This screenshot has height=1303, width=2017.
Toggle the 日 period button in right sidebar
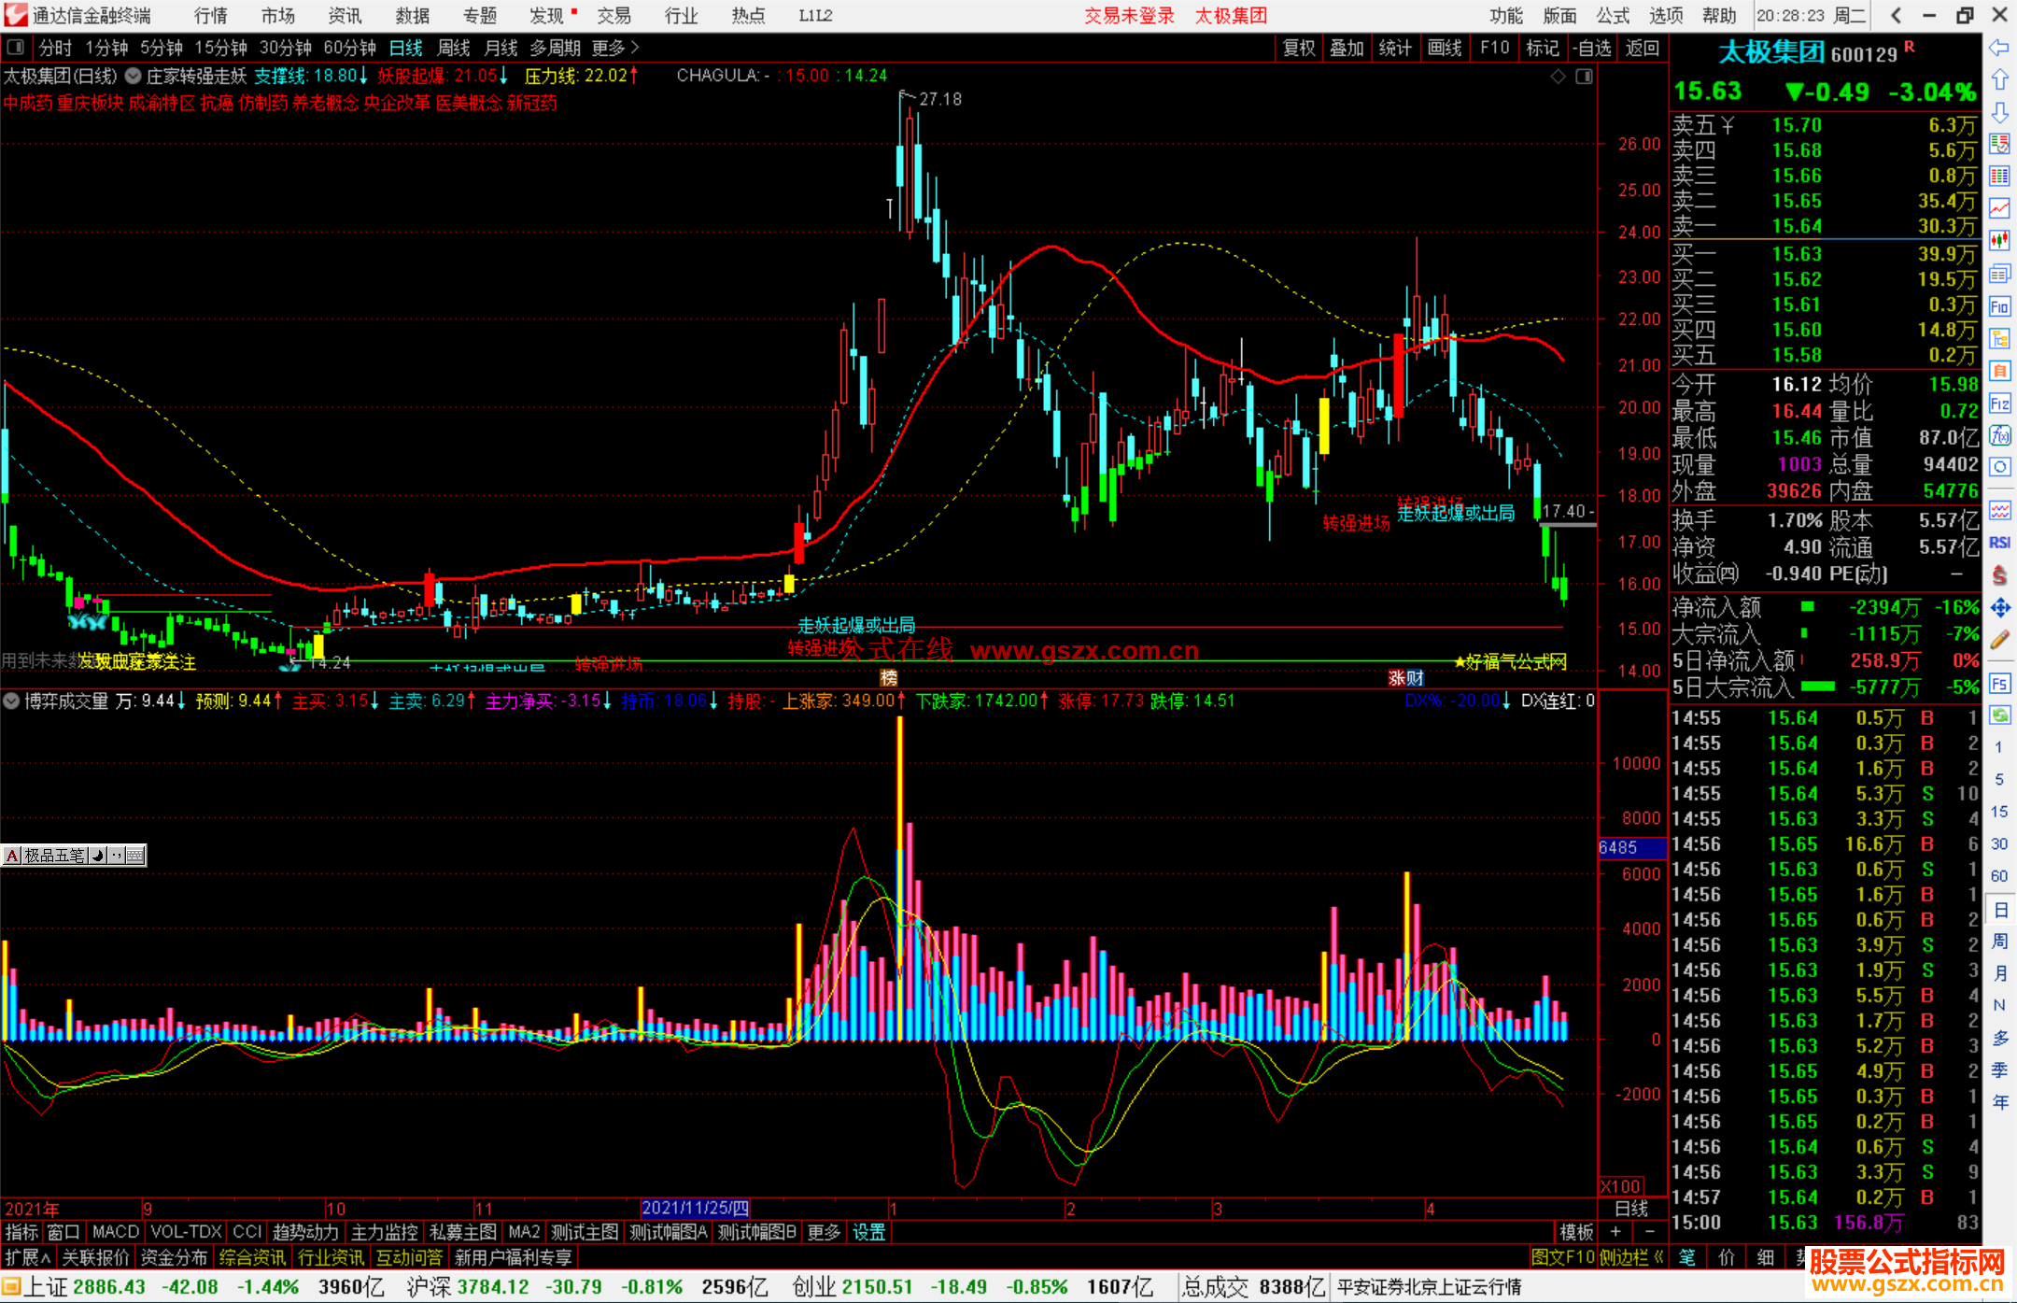[1999, 910]
